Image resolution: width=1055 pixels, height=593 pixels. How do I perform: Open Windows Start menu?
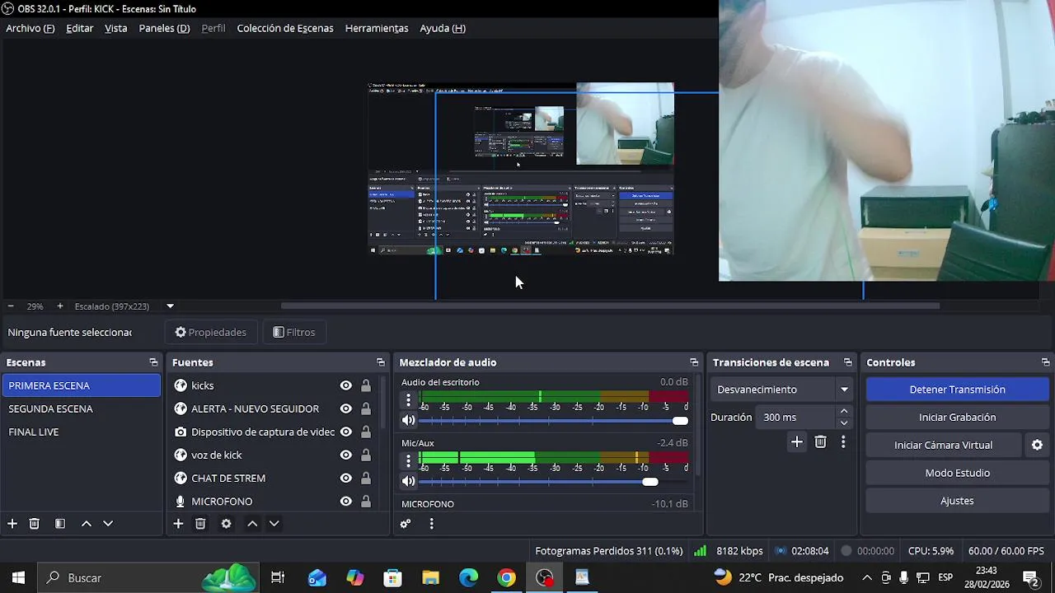click(x=18, y=578)
